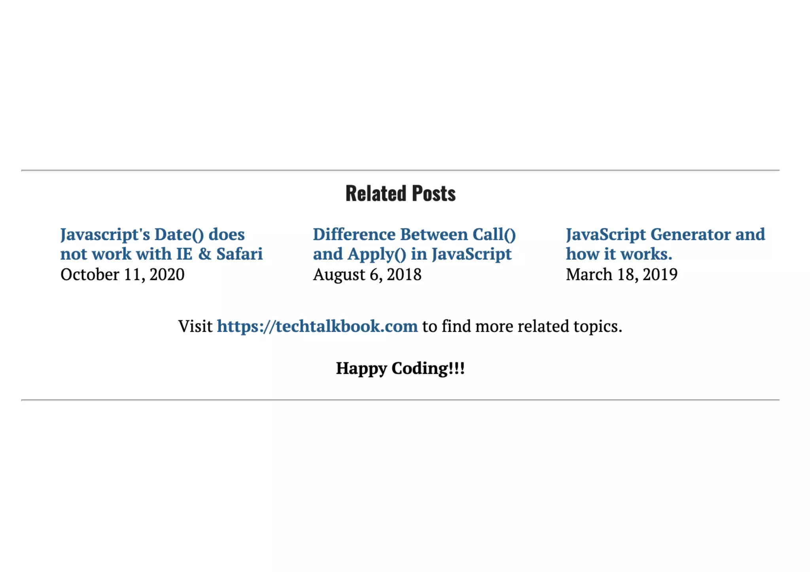Click "to find more related topics." text
Viewport: 810px width, 572px height.
[522, 326]
